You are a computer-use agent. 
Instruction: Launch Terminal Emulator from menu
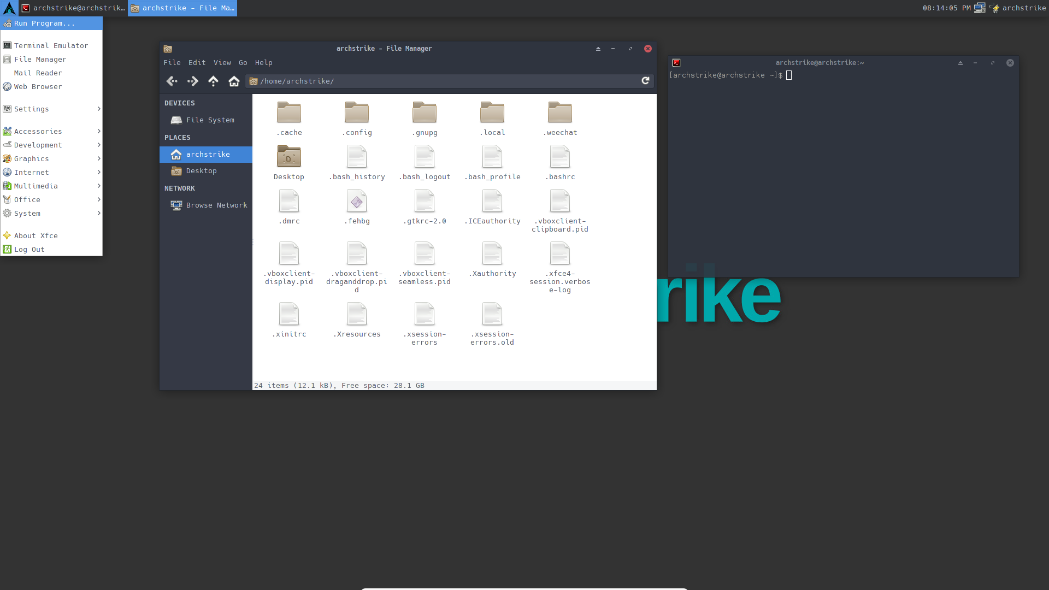[x=51, y=46]
